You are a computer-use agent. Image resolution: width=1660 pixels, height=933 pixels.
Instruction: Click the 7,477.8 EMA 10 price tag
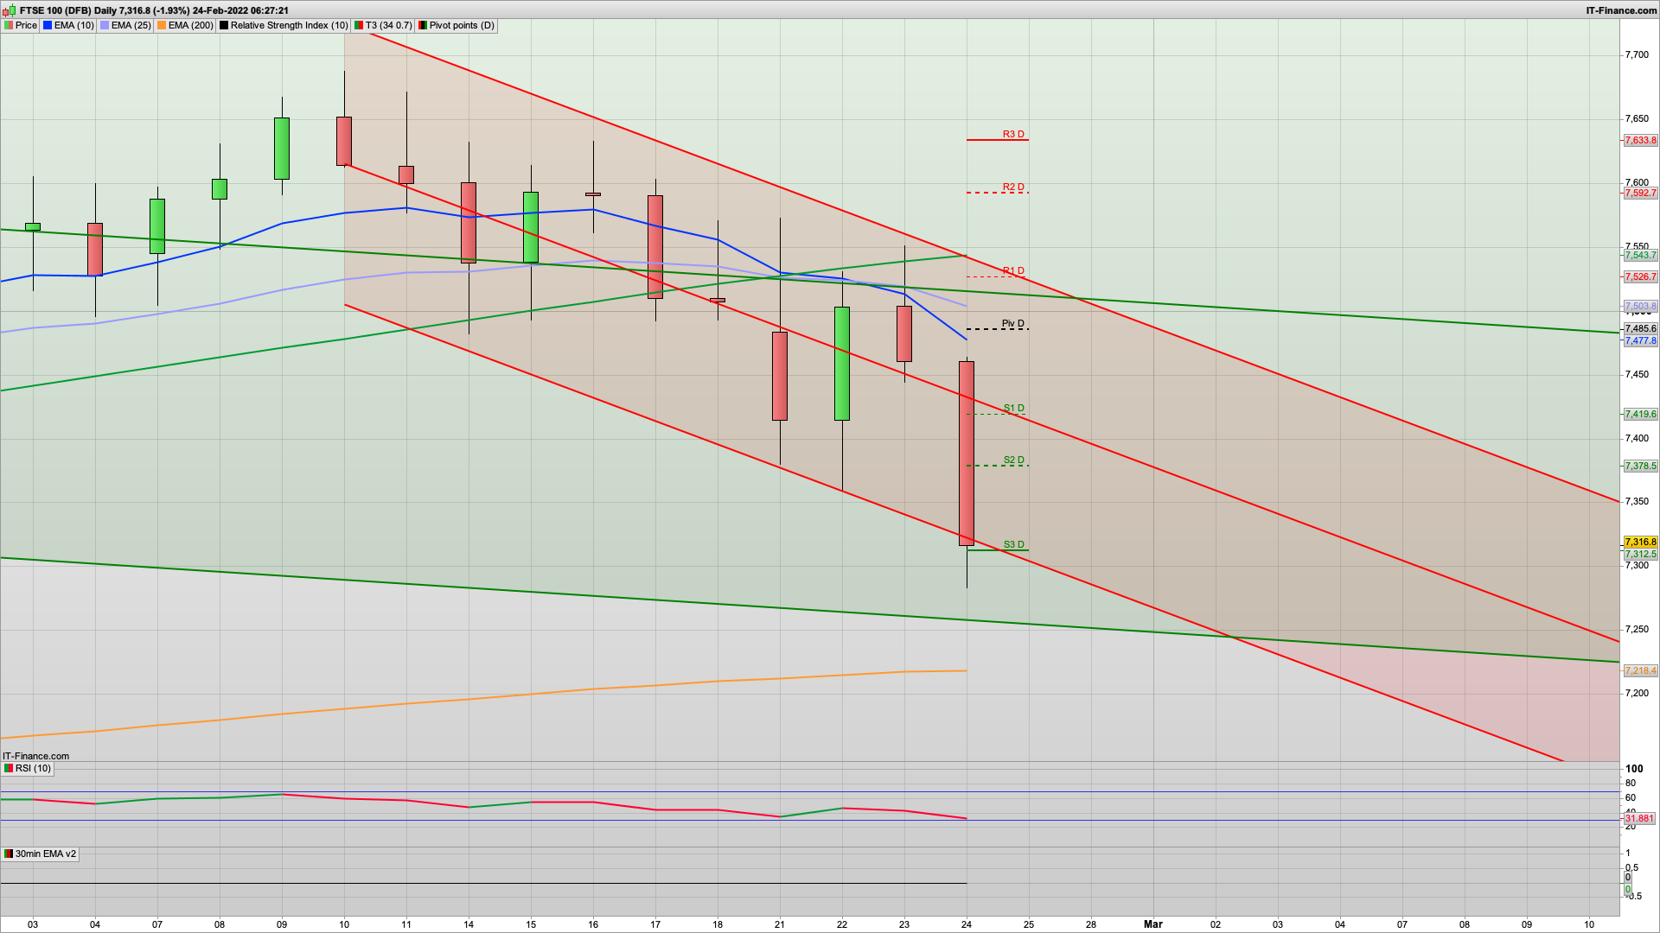tap(1640, 340)
